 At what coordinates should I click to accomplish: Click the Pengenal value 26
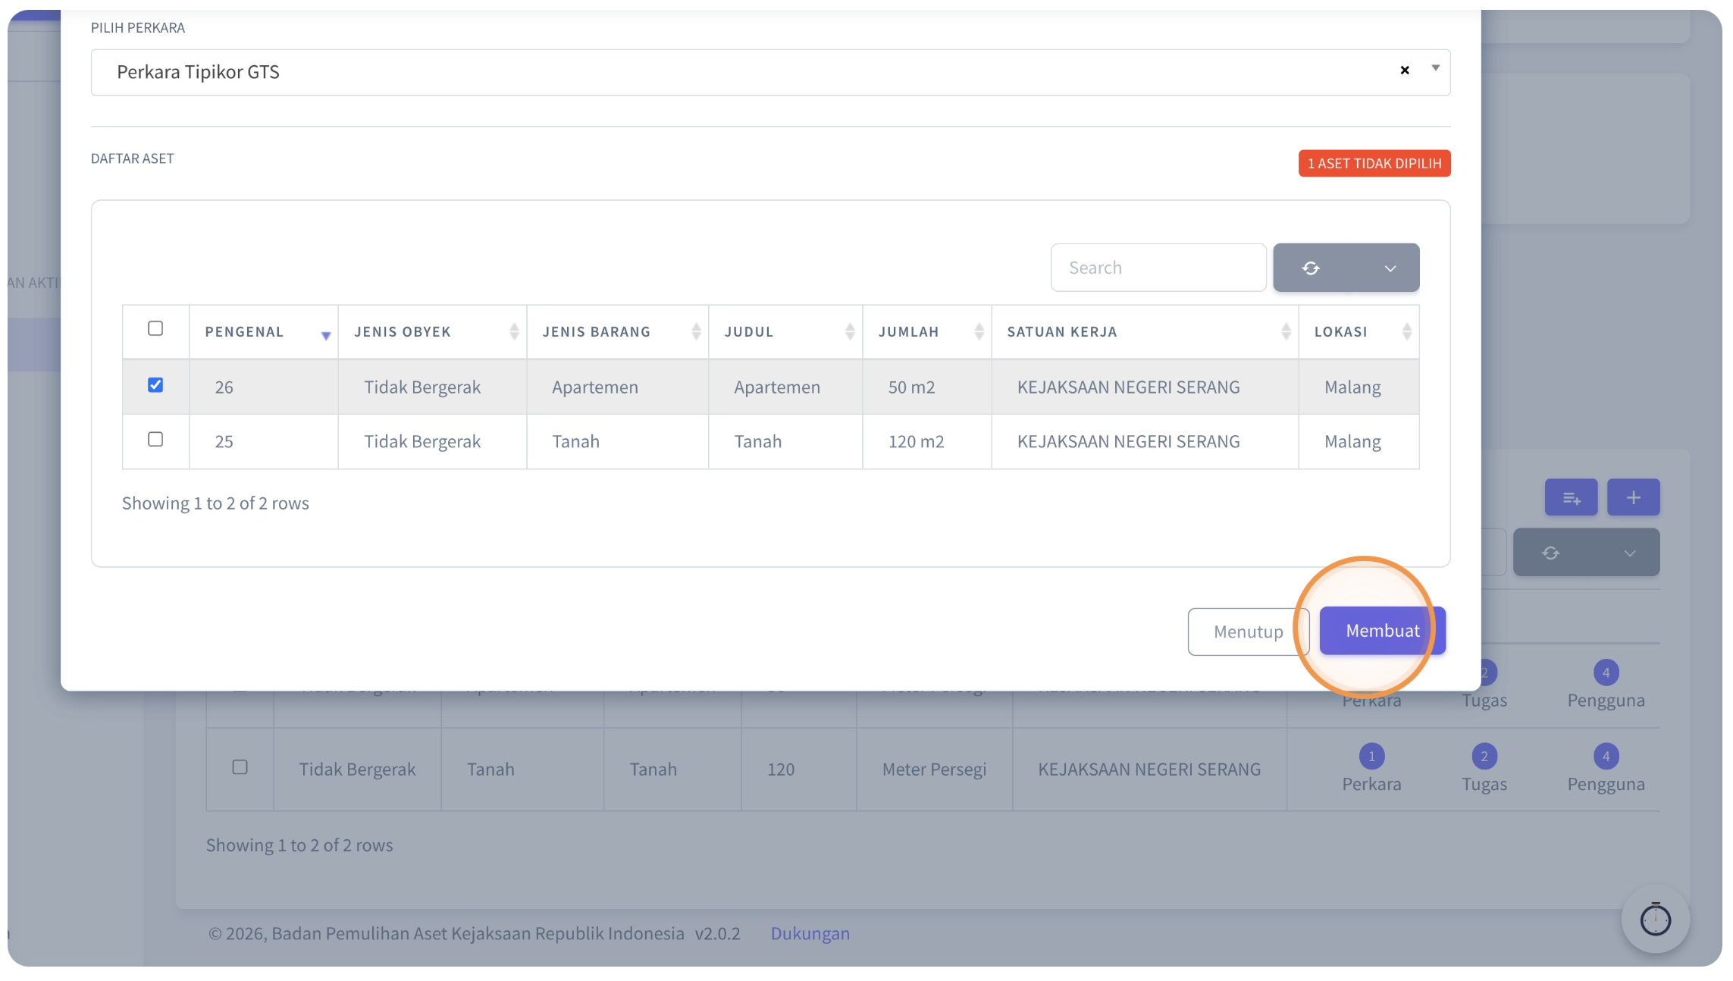224,387
